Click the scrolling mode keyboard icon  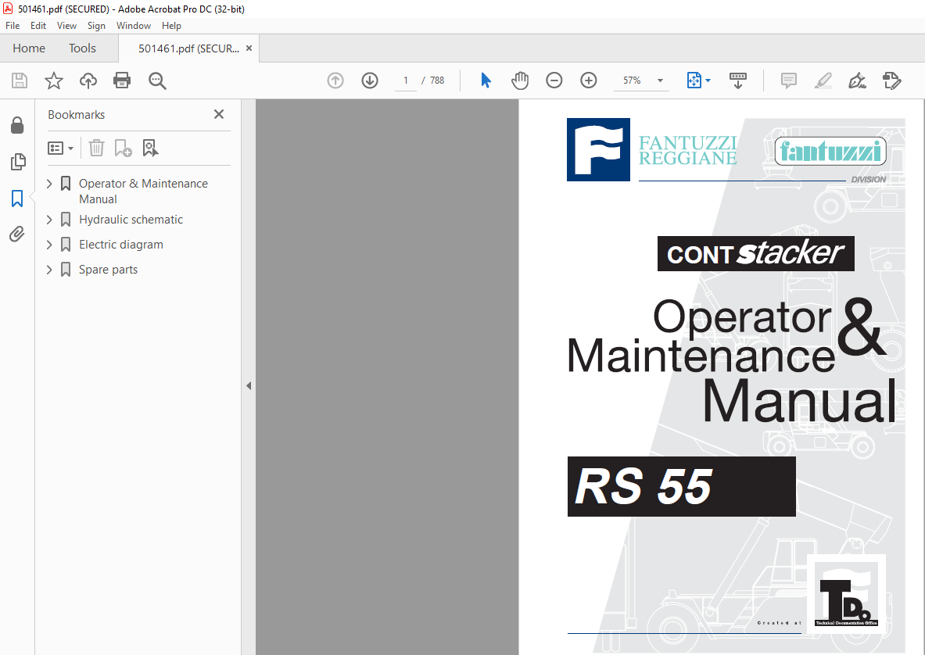(738, 81)
